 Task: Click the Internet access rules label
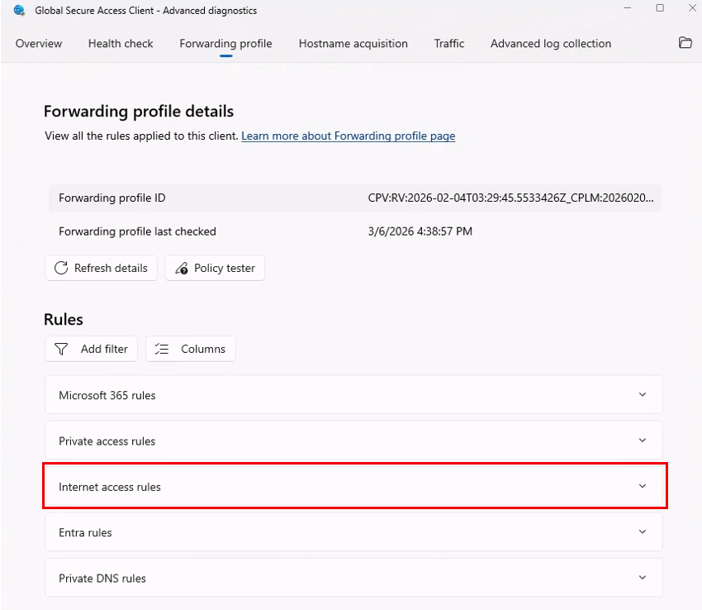pyautogui.click(x=110, y=487)
